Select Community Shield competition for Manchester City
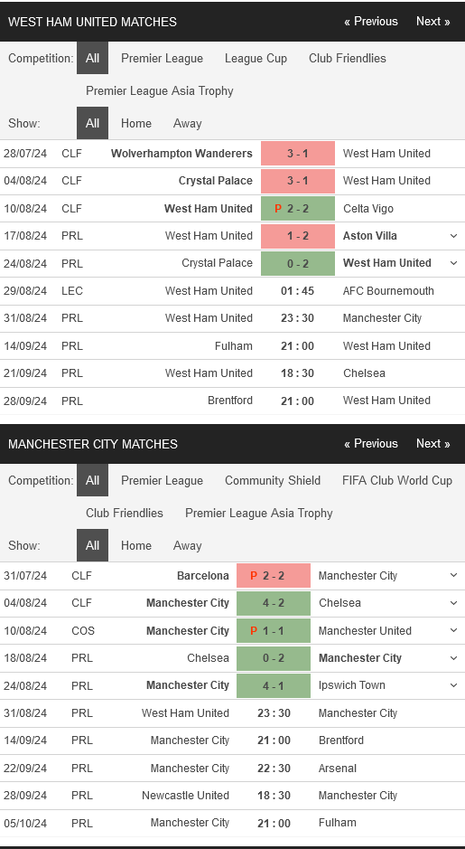 pyautogui.click(x=273, y=481)
